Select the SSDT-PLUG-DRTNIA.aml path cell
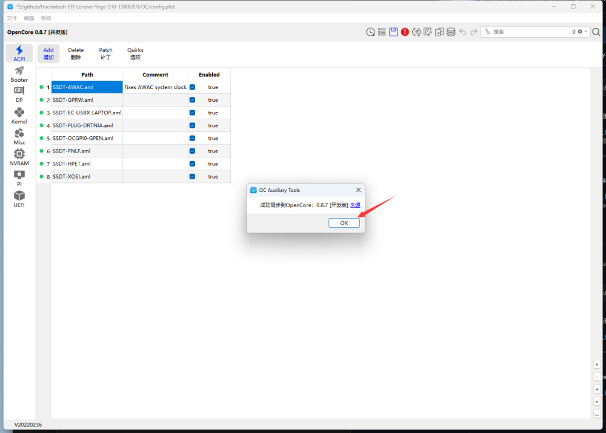Screen dimensions: 606x433 (x=87, y=125)
